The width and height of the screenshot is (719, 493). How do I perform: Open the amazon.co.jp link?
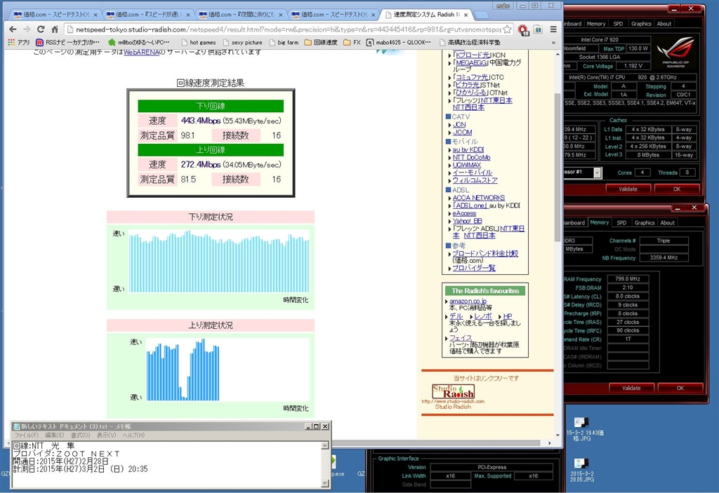[468, 301]
